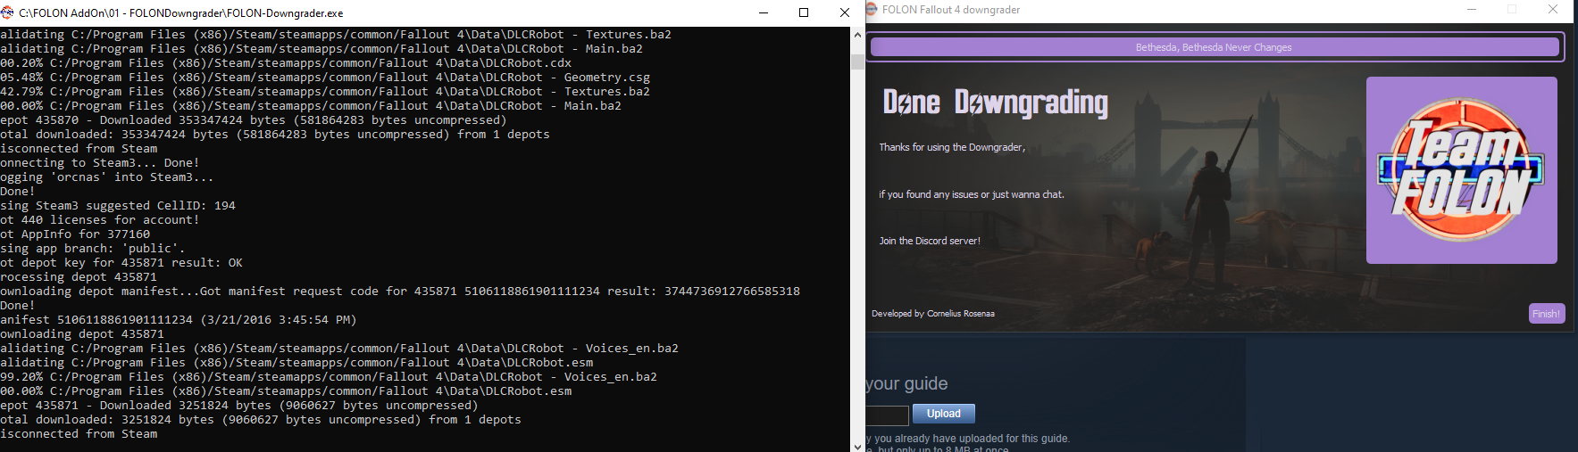Minimize the FOLON-Downgrader console window
Screen dimensions: 1578x452
(x=764, y=12)
